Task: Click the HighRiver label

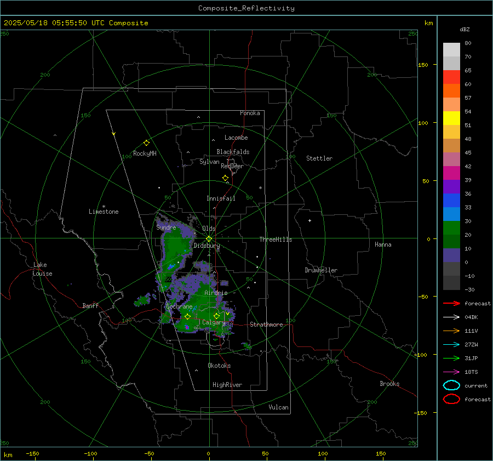Action: (x=227, y=385)
